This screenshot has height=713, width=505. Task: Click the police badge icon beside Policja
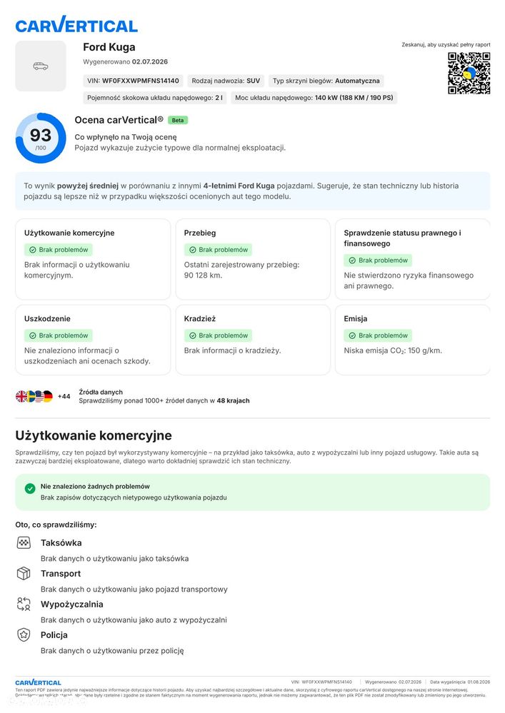(24, 634)
